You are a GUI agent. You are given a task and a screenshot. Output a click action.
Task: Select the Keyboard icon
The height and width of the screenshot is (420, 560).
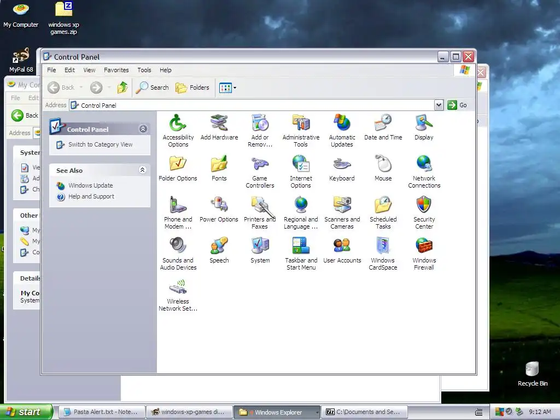click(342, 168)
